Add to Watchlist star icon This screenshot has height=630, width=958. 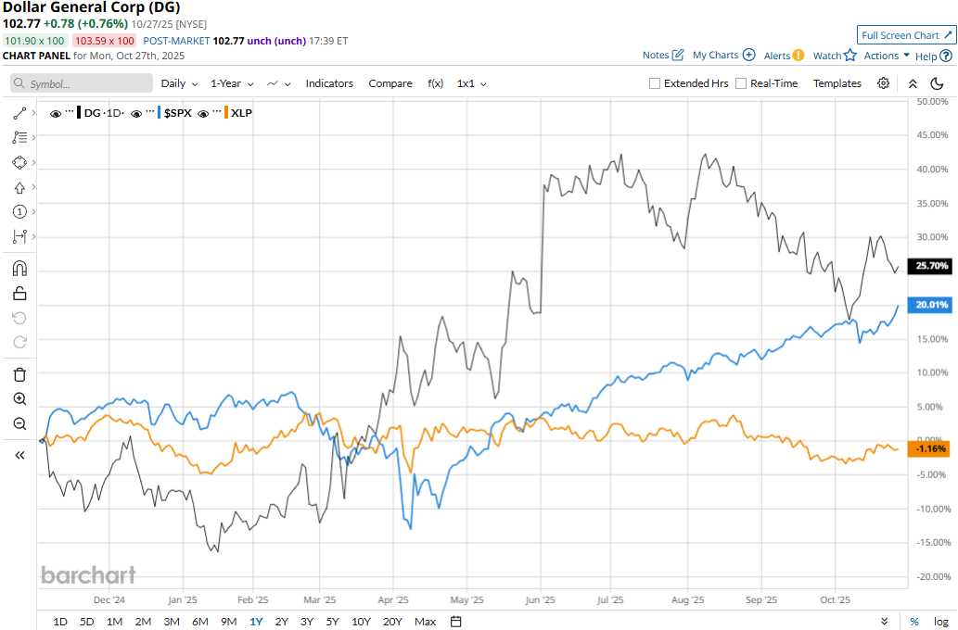pos(850,56)
